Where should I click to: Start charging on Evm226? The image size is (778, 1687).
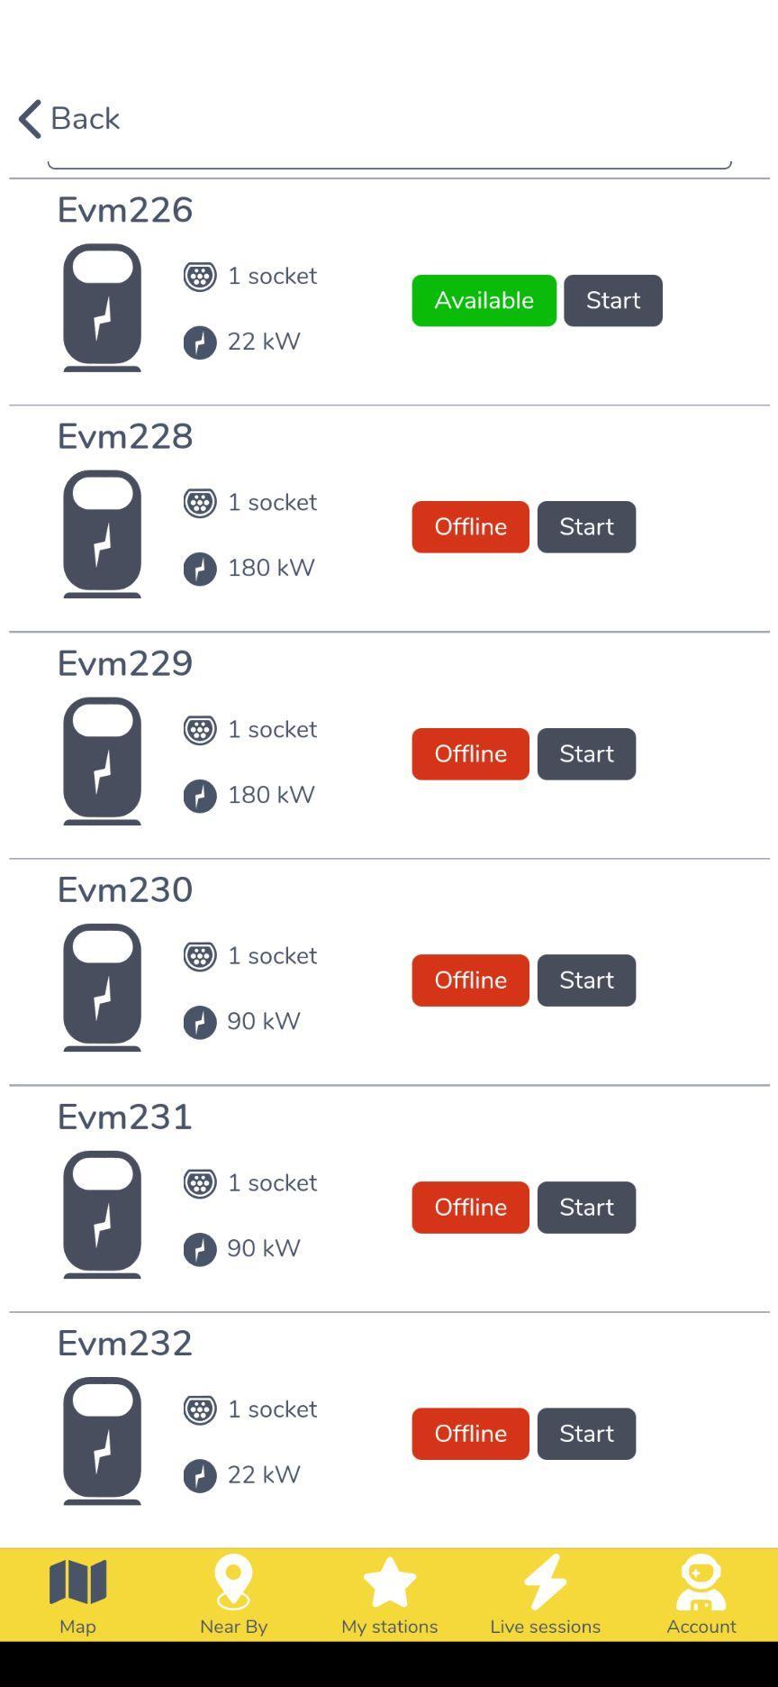[613, 300]
